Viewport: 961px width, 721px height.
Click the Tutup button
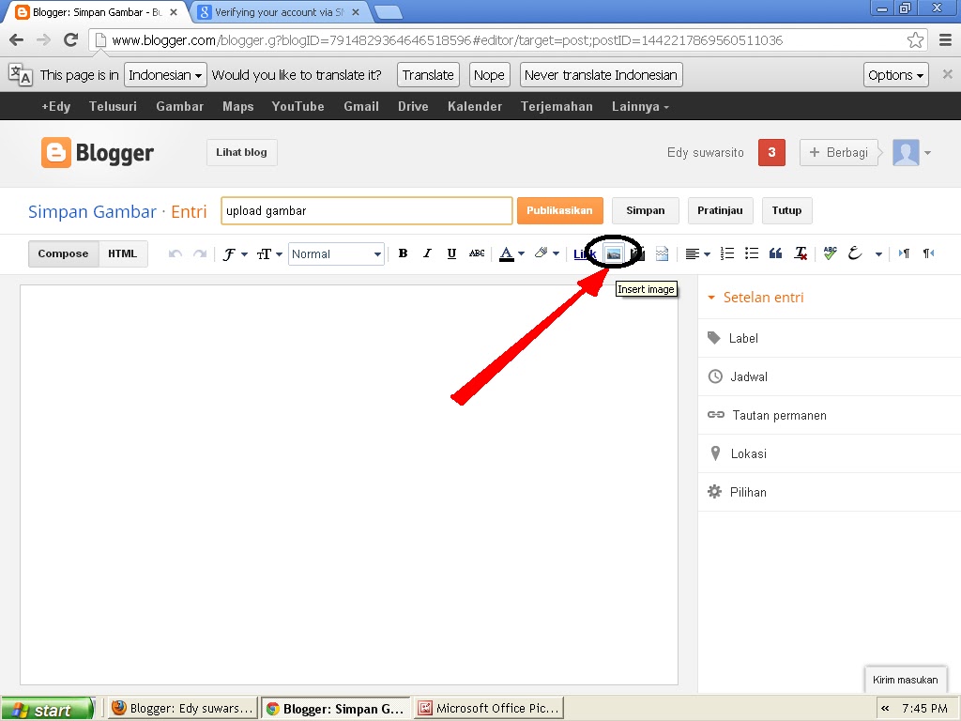pyautogui.click(x=787, y=210)
